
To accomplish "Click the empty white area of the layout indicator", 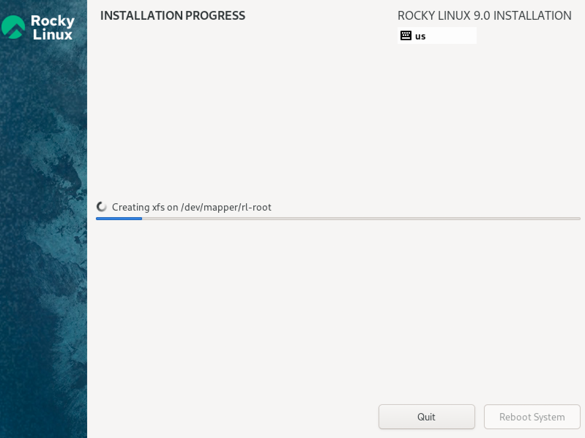I will click(451, 35).
